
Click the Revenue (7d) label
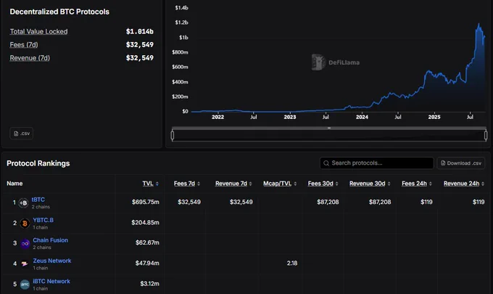pyautogui.click(x=30, y=58)
